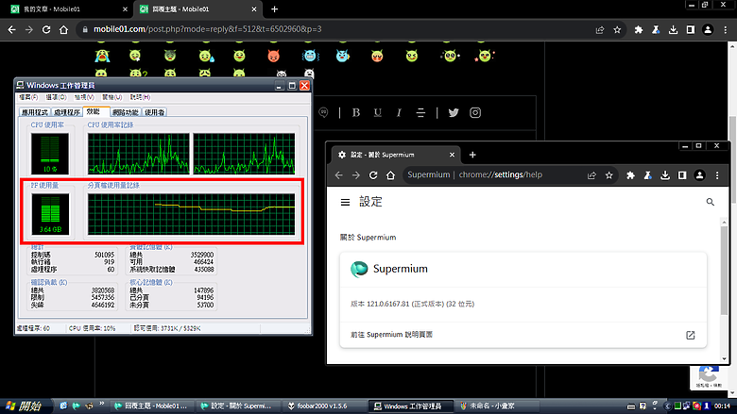Open 未命名 - 小畫家 from the taskbar

point(497,406)
